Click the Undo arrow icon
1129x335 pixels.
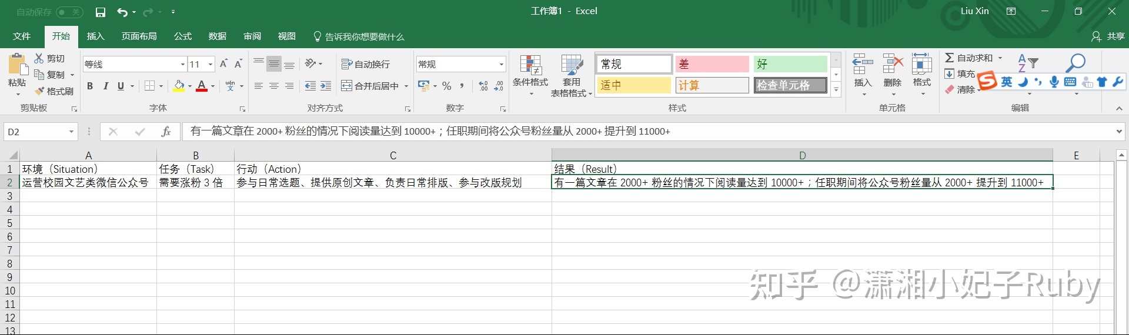click(x=122, y=12)
